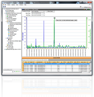94x97 pixels.
Task: Collapse the sqlcluster server node
Action: [5, 13]
